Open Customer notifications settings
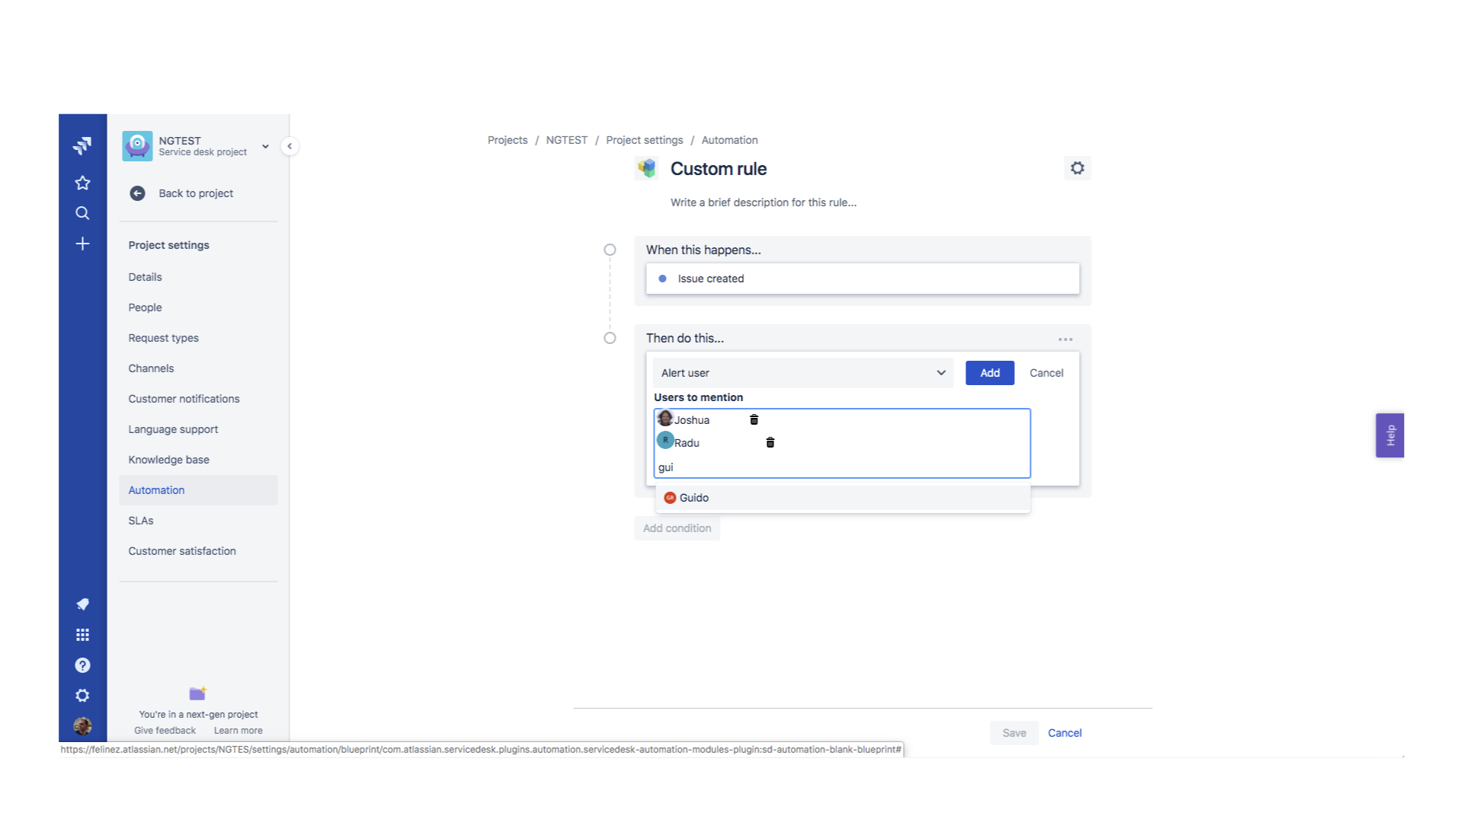The width and height of the screenshot is (1463, 822). (x=184, y=398)
